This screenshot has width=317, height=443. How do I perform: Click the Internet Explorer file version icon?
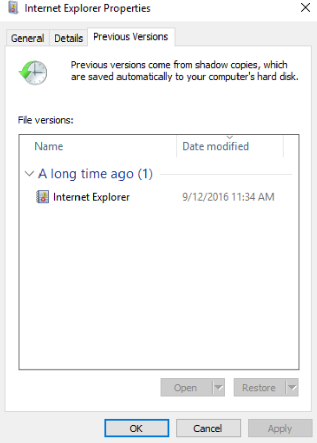[43, 197]
